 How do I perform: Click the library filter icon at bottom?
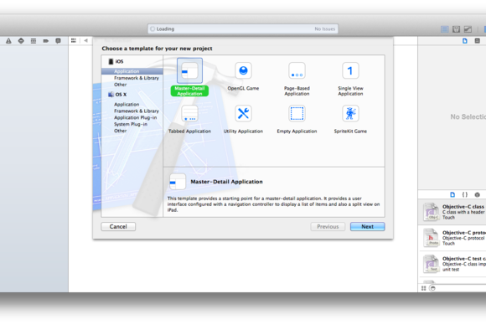click(433, 288)
